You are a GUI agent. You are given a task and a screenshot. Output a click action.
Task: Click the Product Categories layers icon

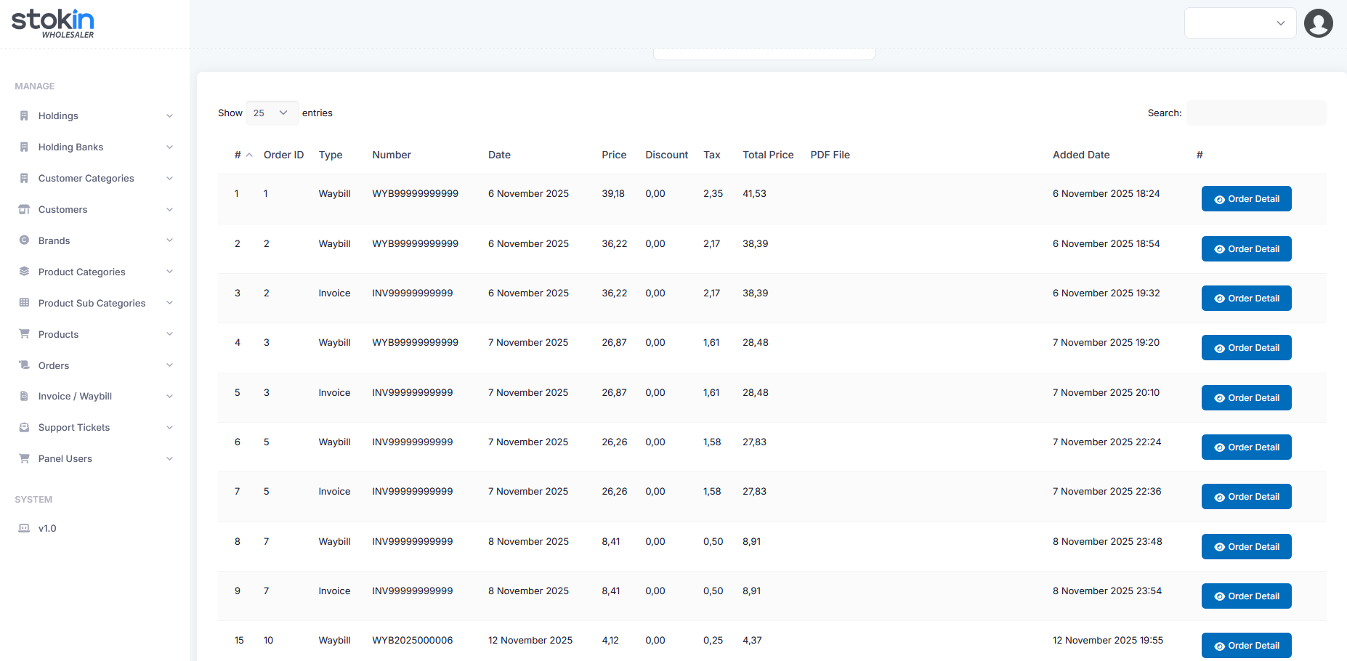coord(24,272)
